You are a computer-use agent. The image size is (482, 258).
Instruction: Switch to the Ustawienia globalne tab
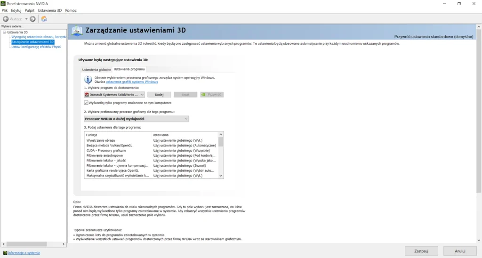(x=96, y=69)
